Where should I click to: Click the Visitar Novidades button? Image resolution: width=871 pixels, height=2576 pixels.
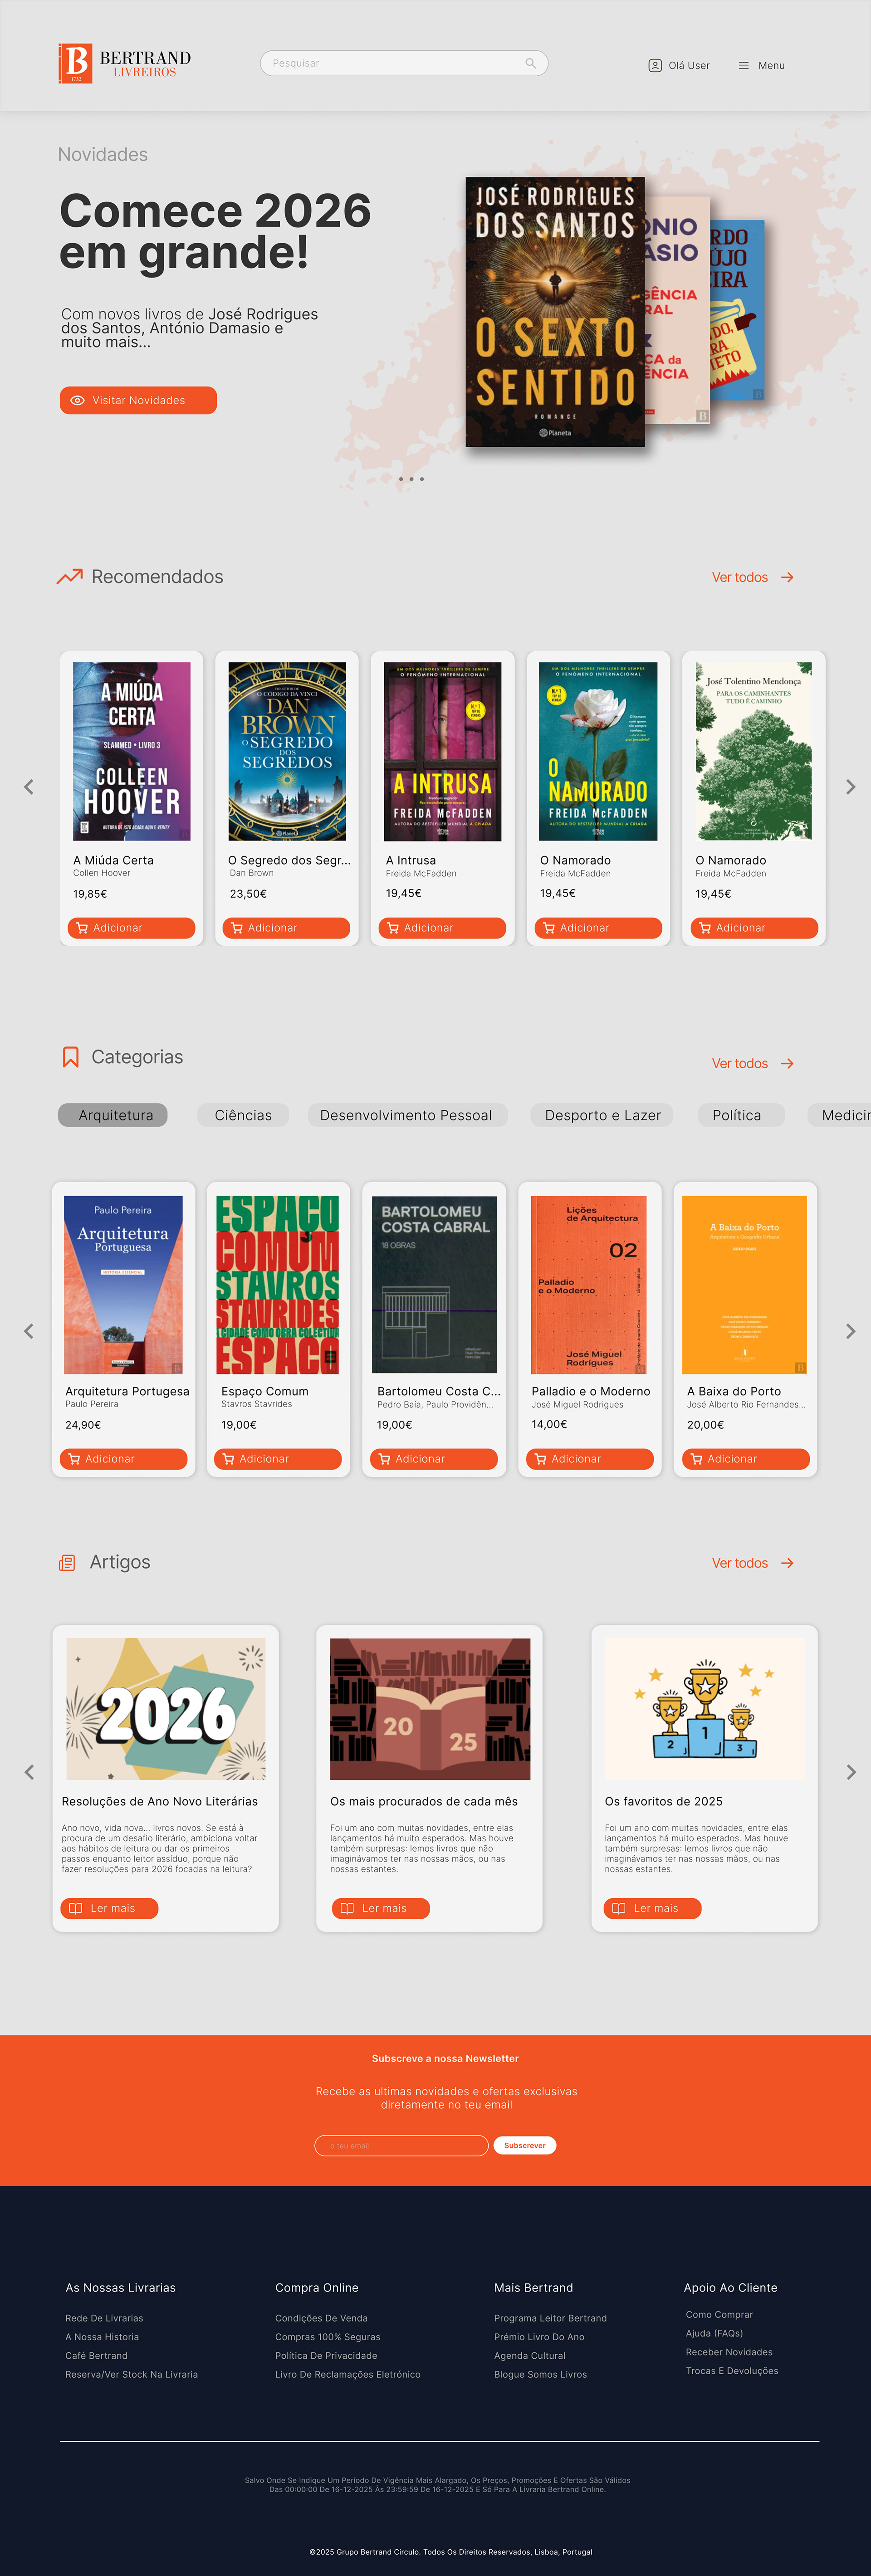138,400
